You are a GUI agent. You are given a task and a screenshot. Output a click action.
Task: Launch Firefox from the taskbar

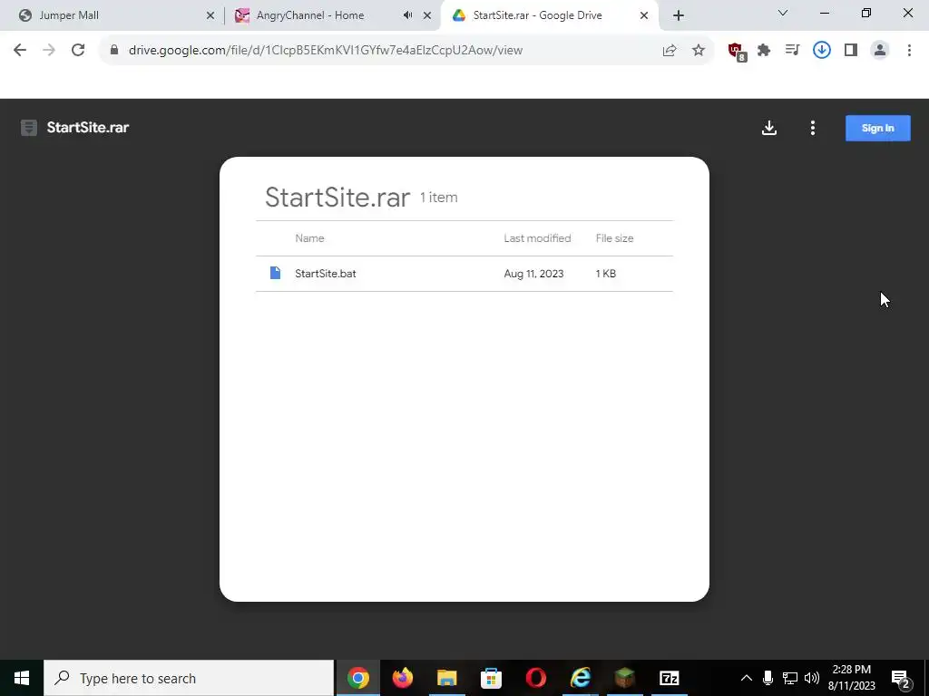point(402,678)
